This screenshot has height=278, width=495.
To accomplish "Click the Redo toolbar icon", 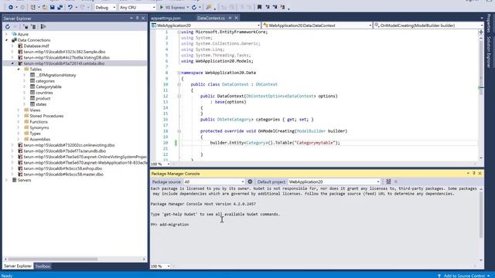I will (83, 7).
